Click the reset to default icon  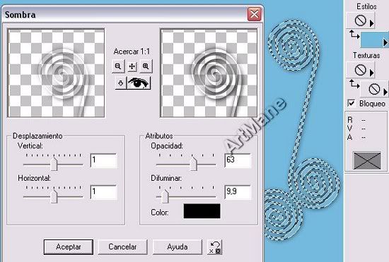(215, 247)
